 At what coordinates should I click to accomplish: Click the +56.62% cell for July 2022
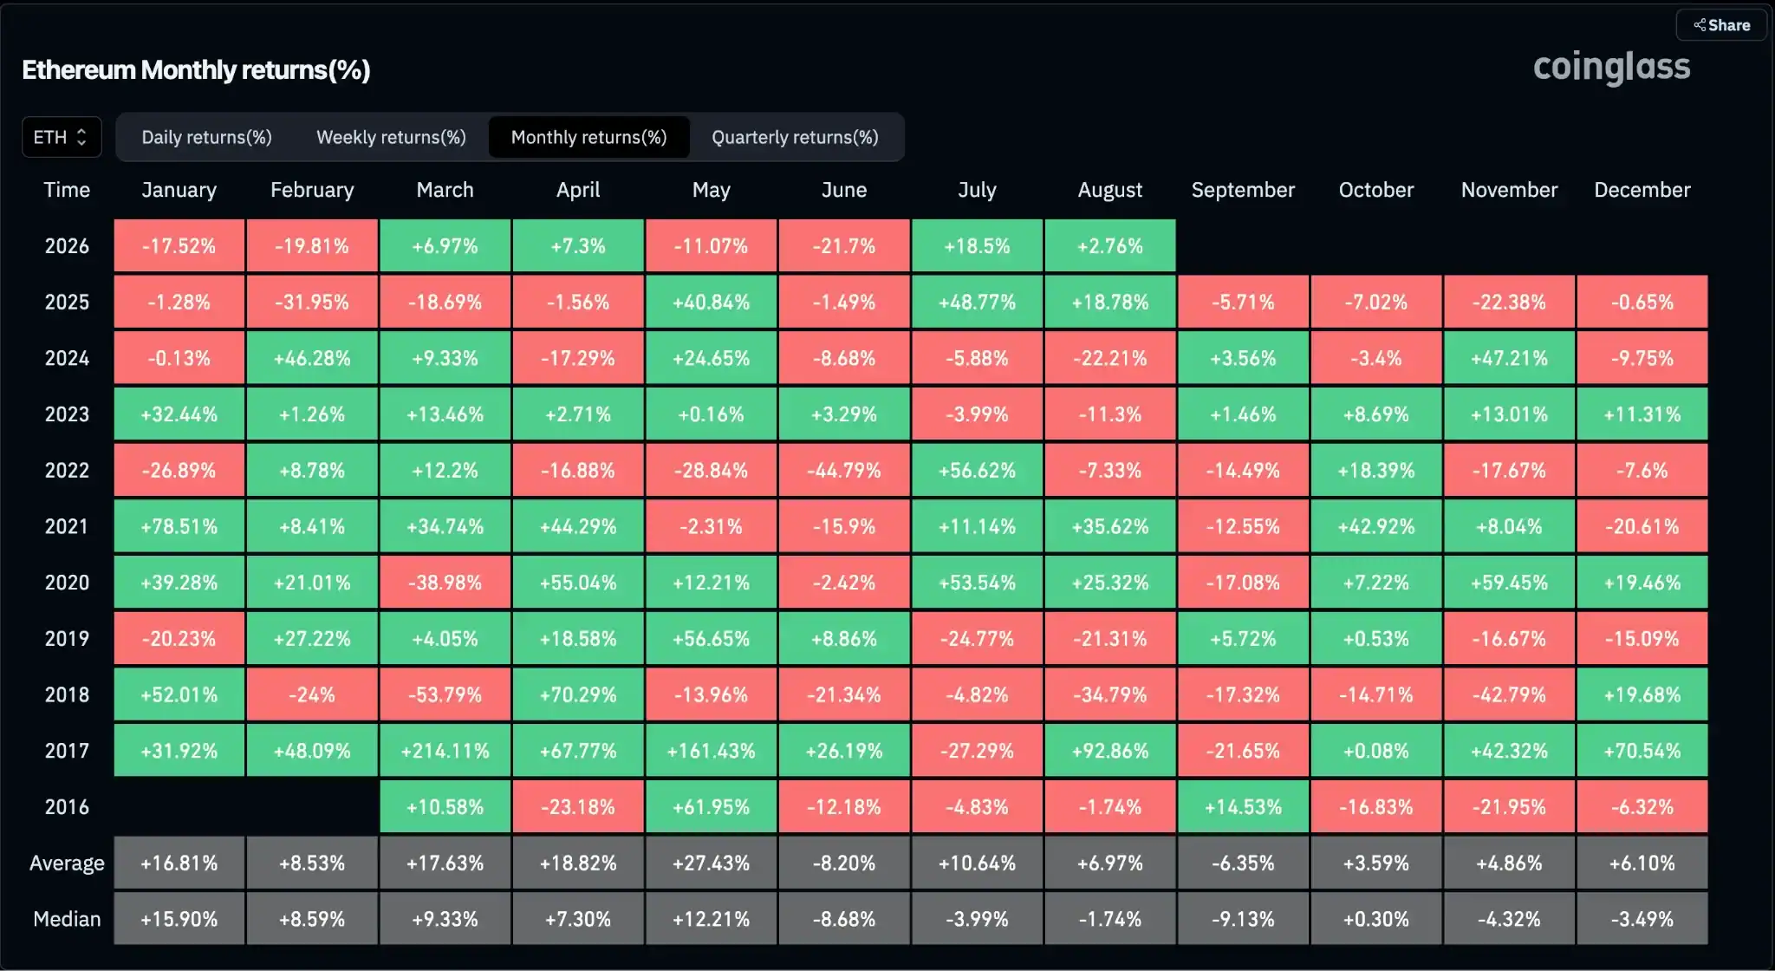point(978,471)
